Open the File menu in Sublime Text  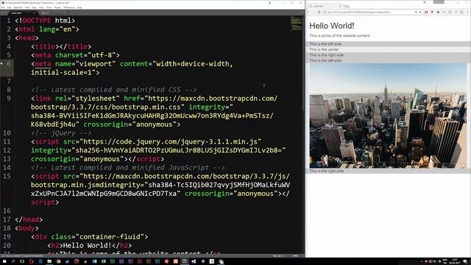(x=3, y=7)
